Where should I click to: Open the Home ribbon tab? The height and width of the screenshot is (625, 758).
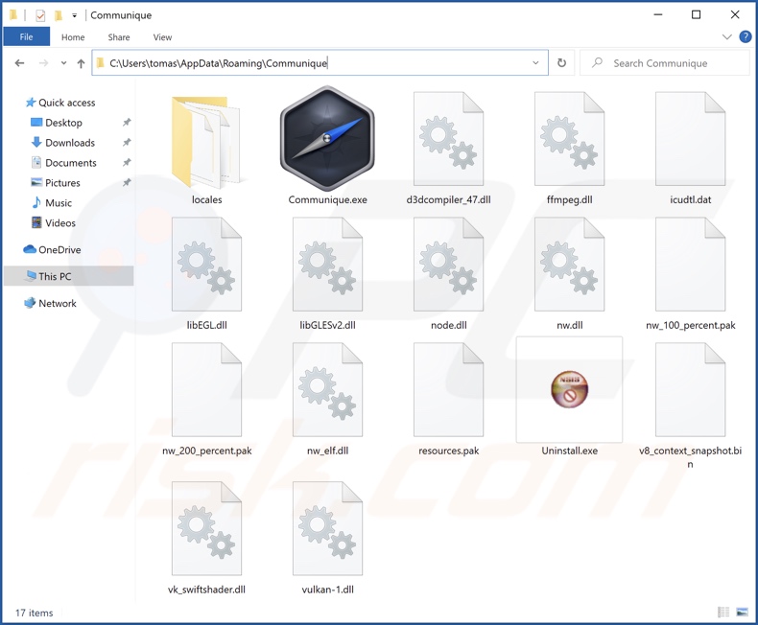tap(73, 37)
